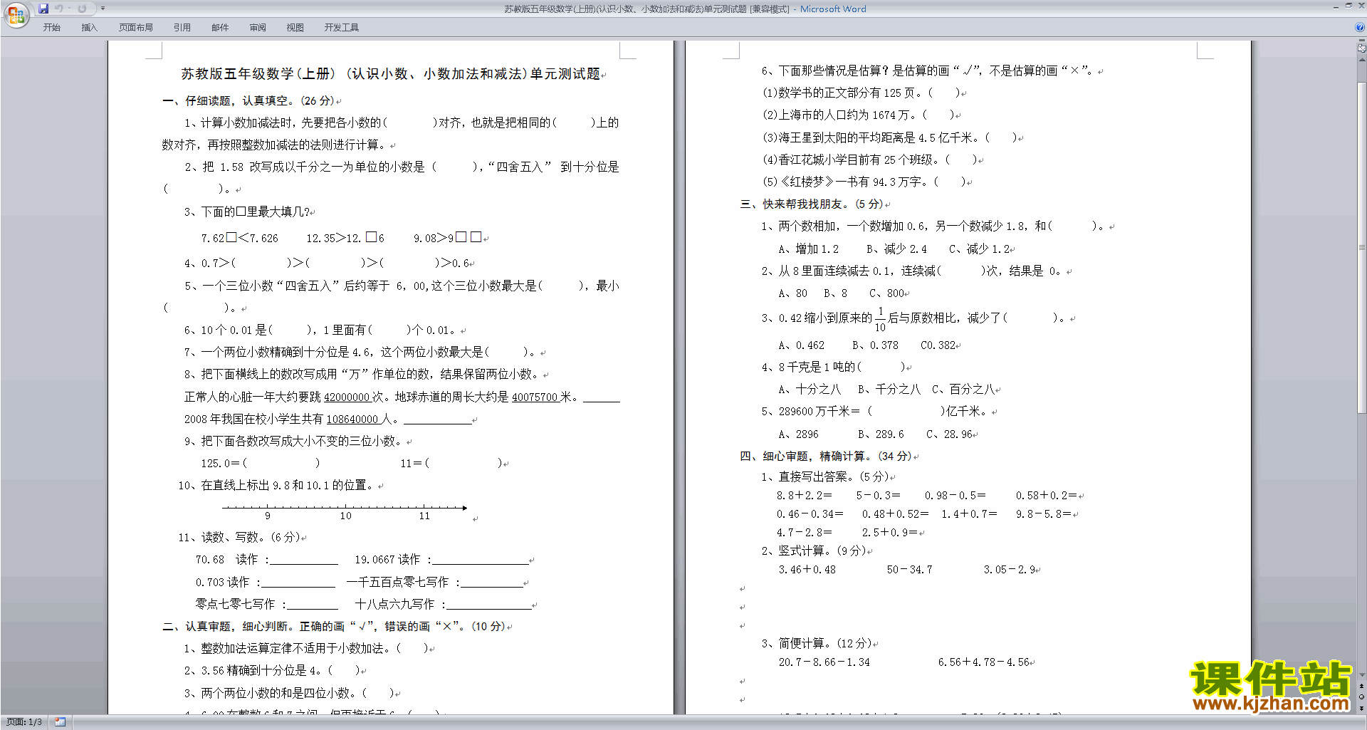The height and width of the screenshot is (730, 1367).
Task: Click option B、0.378
Action: coord(875,345)
